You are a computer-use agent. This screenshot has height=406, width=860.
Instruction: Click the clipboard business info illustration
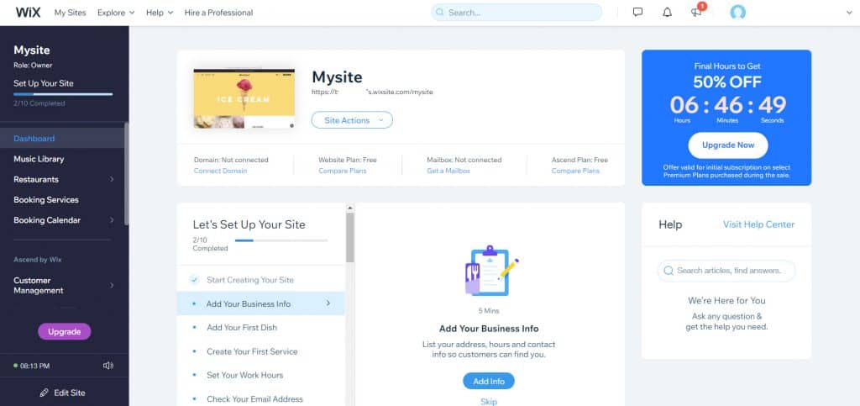click(491, 271)
